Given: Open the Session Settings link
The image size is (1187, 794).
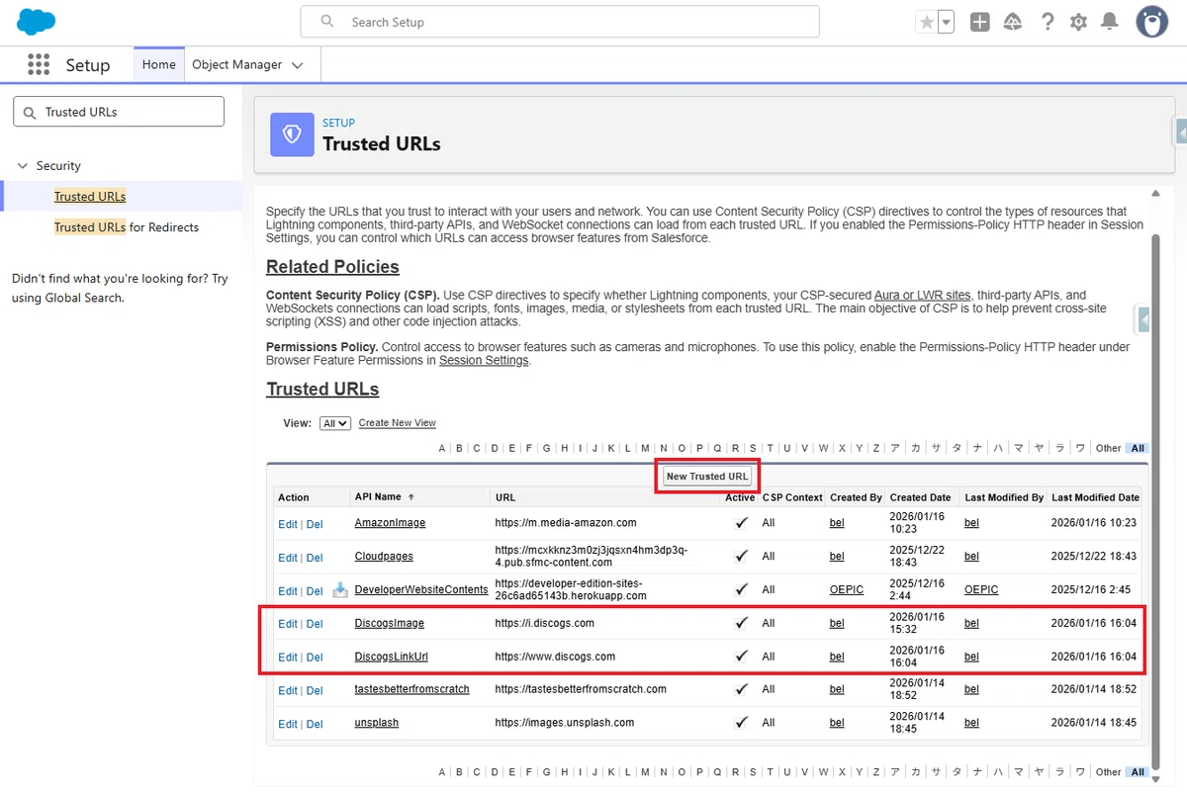Looking at the screenshot, I should click(x=484, y=361).
